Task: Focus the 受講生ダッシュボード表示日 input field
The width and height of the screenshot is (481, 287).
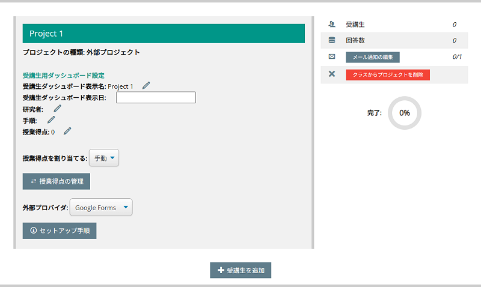Action: click(156, 97)
